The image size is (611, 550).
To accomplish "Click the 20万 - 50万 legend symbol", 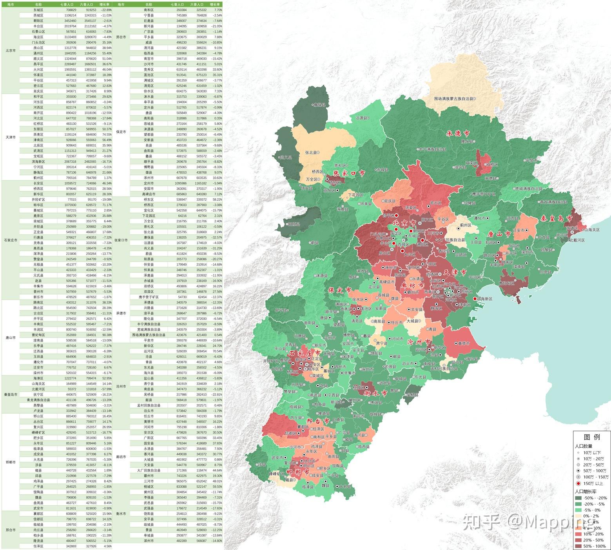I will coord(578,465).
